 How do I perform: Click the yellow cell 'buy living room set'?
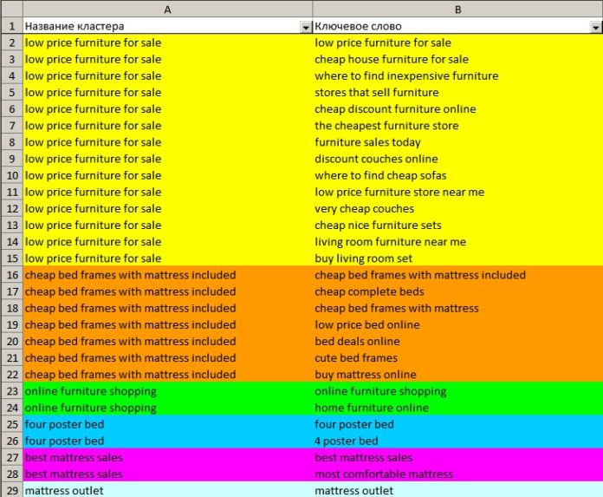(363, 258)
